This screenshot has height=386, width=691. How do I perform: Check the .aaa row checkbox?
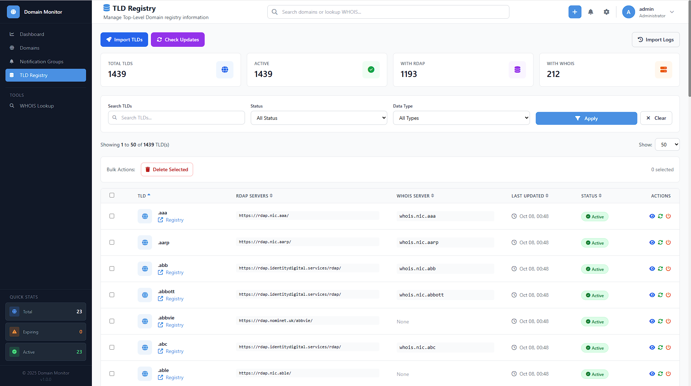coord(112,216)
